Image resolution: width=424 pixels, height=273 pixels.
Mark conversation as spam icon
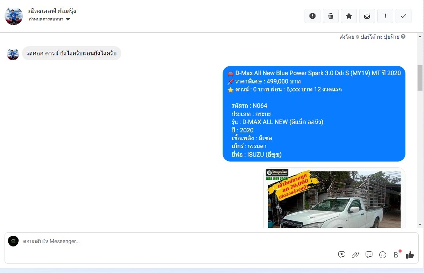313,16
